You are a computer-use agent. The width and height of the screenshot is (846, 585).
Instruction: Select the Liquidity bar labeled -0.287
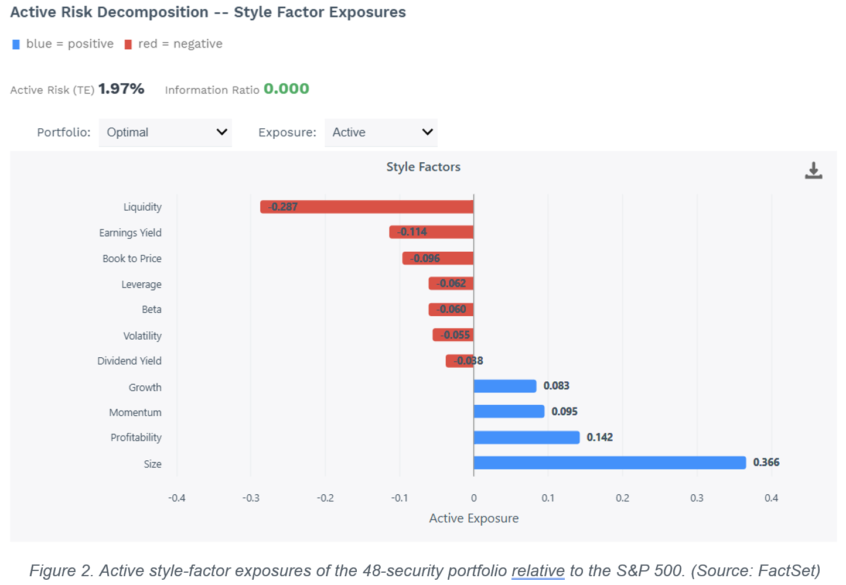[367, 207]
